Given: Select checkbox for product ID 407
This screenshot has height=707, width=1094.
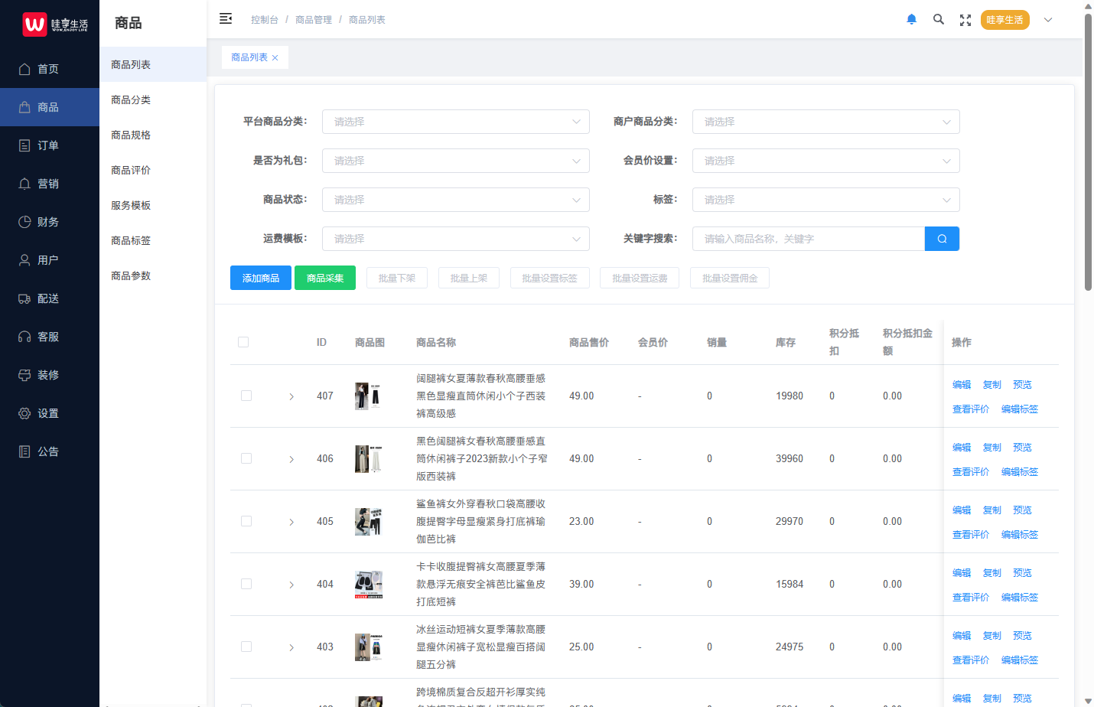Looking at the screenshot, I should pos(246,396).
